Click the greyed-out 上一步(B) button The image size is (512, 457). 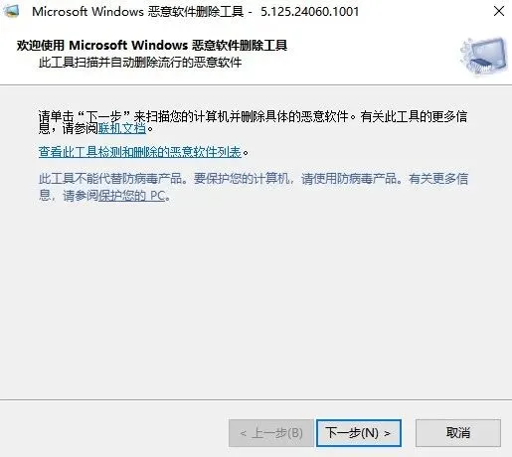click(271, 433)
